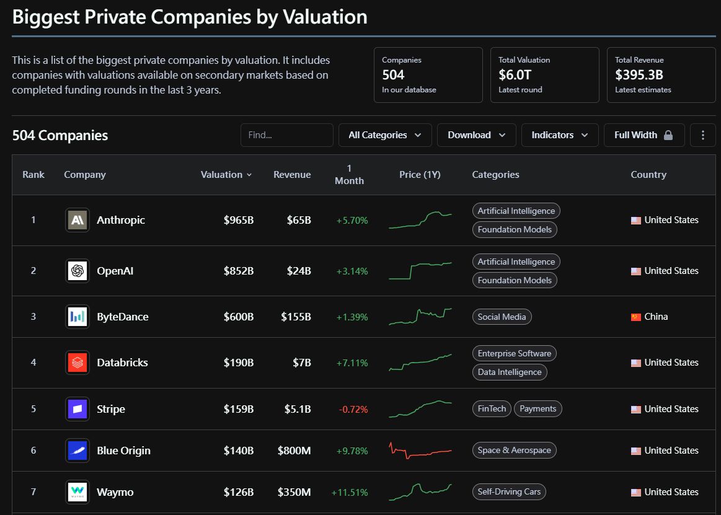Click Databricks' +7.11% monthly change
The image size is (721, 515).
click(352, 363)
